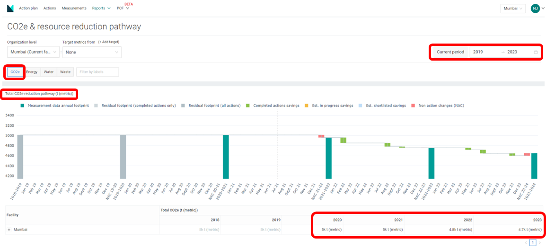Open the calendar icon in period picker
Screen dimensions: 546x248
pos(536,52)
